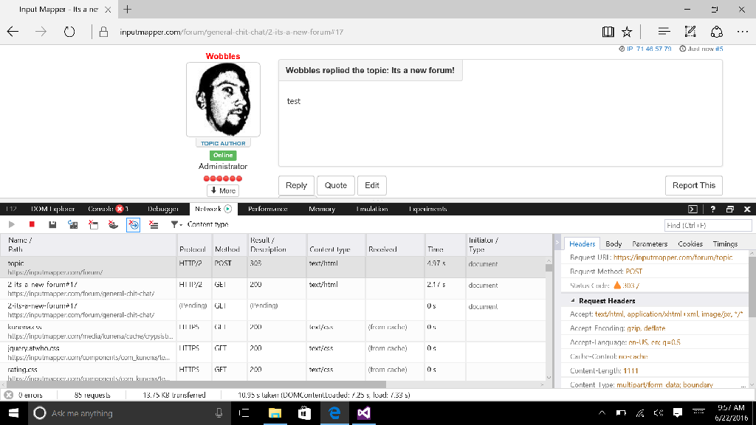
Task: Open Visual Studio from the taskbar
Action: click(363, 413)
